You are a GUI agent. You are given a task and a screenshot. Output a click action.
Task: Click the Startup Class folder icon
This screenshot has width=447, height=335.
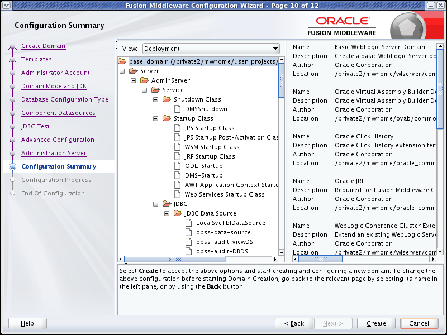[167, 118]
